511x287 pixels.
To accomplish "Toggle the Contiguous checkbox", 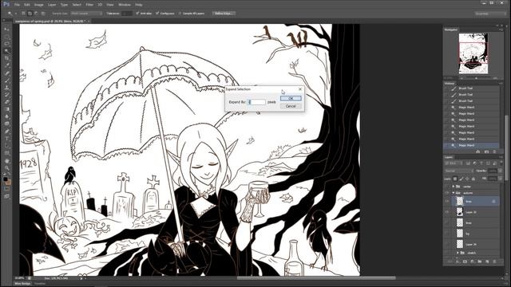I will [157, 14].
